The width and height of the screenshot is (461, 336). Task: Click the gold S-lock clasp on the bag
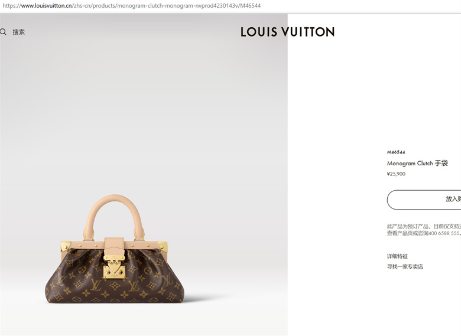114,268
